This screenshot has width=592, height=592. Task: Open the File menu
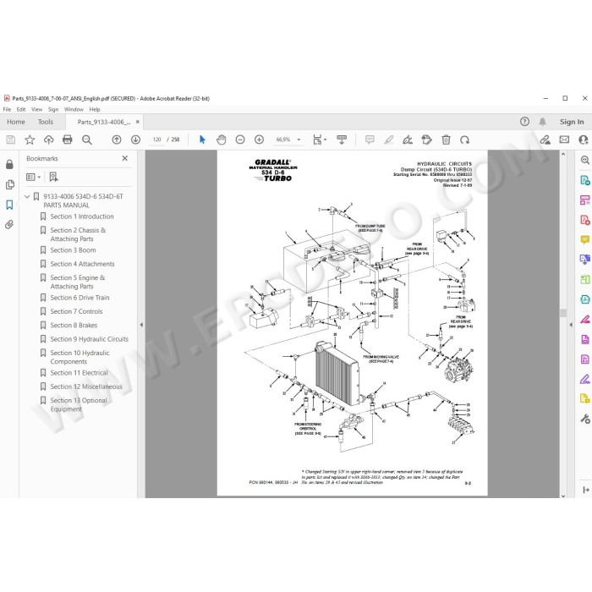[x=7, y=109]
